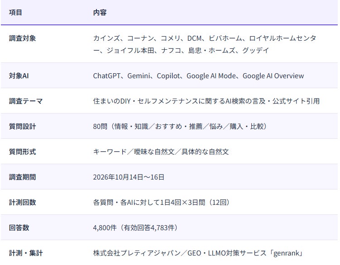
Task: Select the 質問設計 row label
Action: click(22, 127)
